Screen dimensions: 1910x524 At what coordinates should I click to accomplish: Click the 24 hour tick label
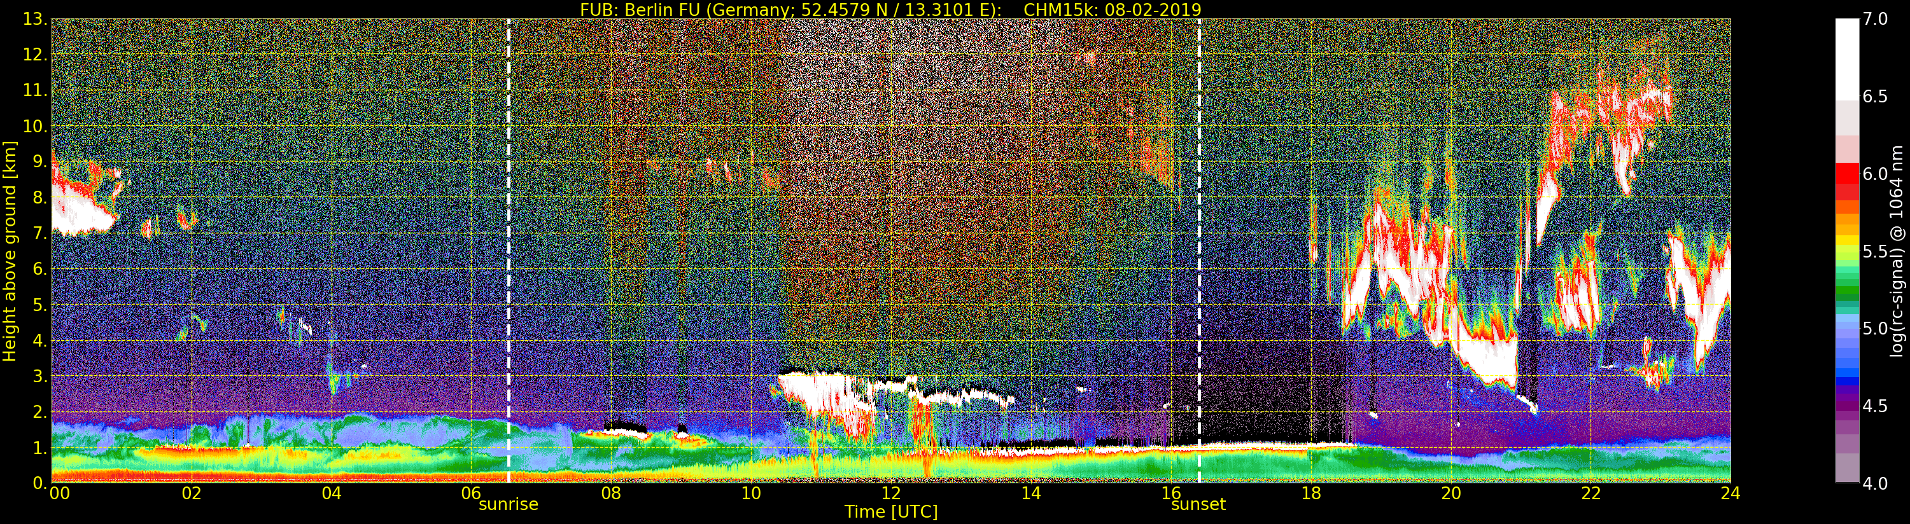click(1730, 493)
